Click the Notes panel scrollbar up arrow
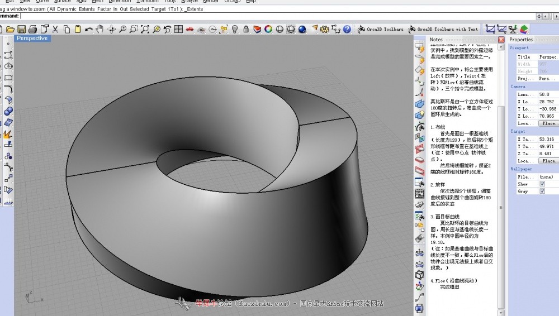 (x=501, y=47)
